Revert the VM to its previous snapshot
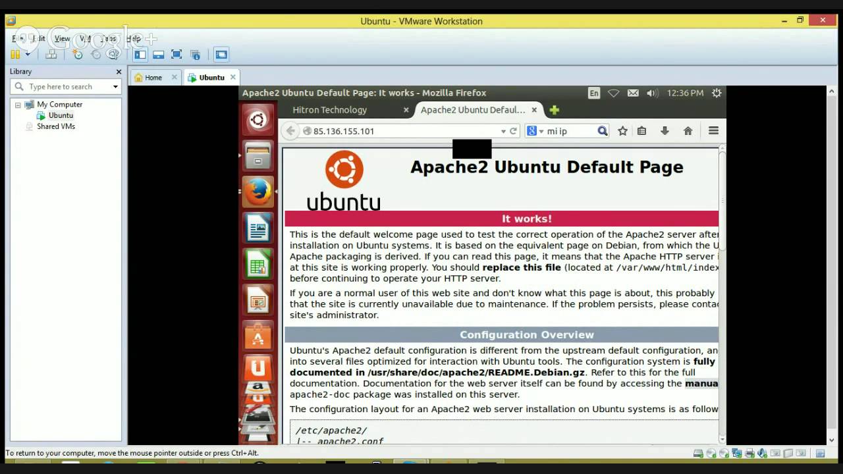 tap(95, 55)
